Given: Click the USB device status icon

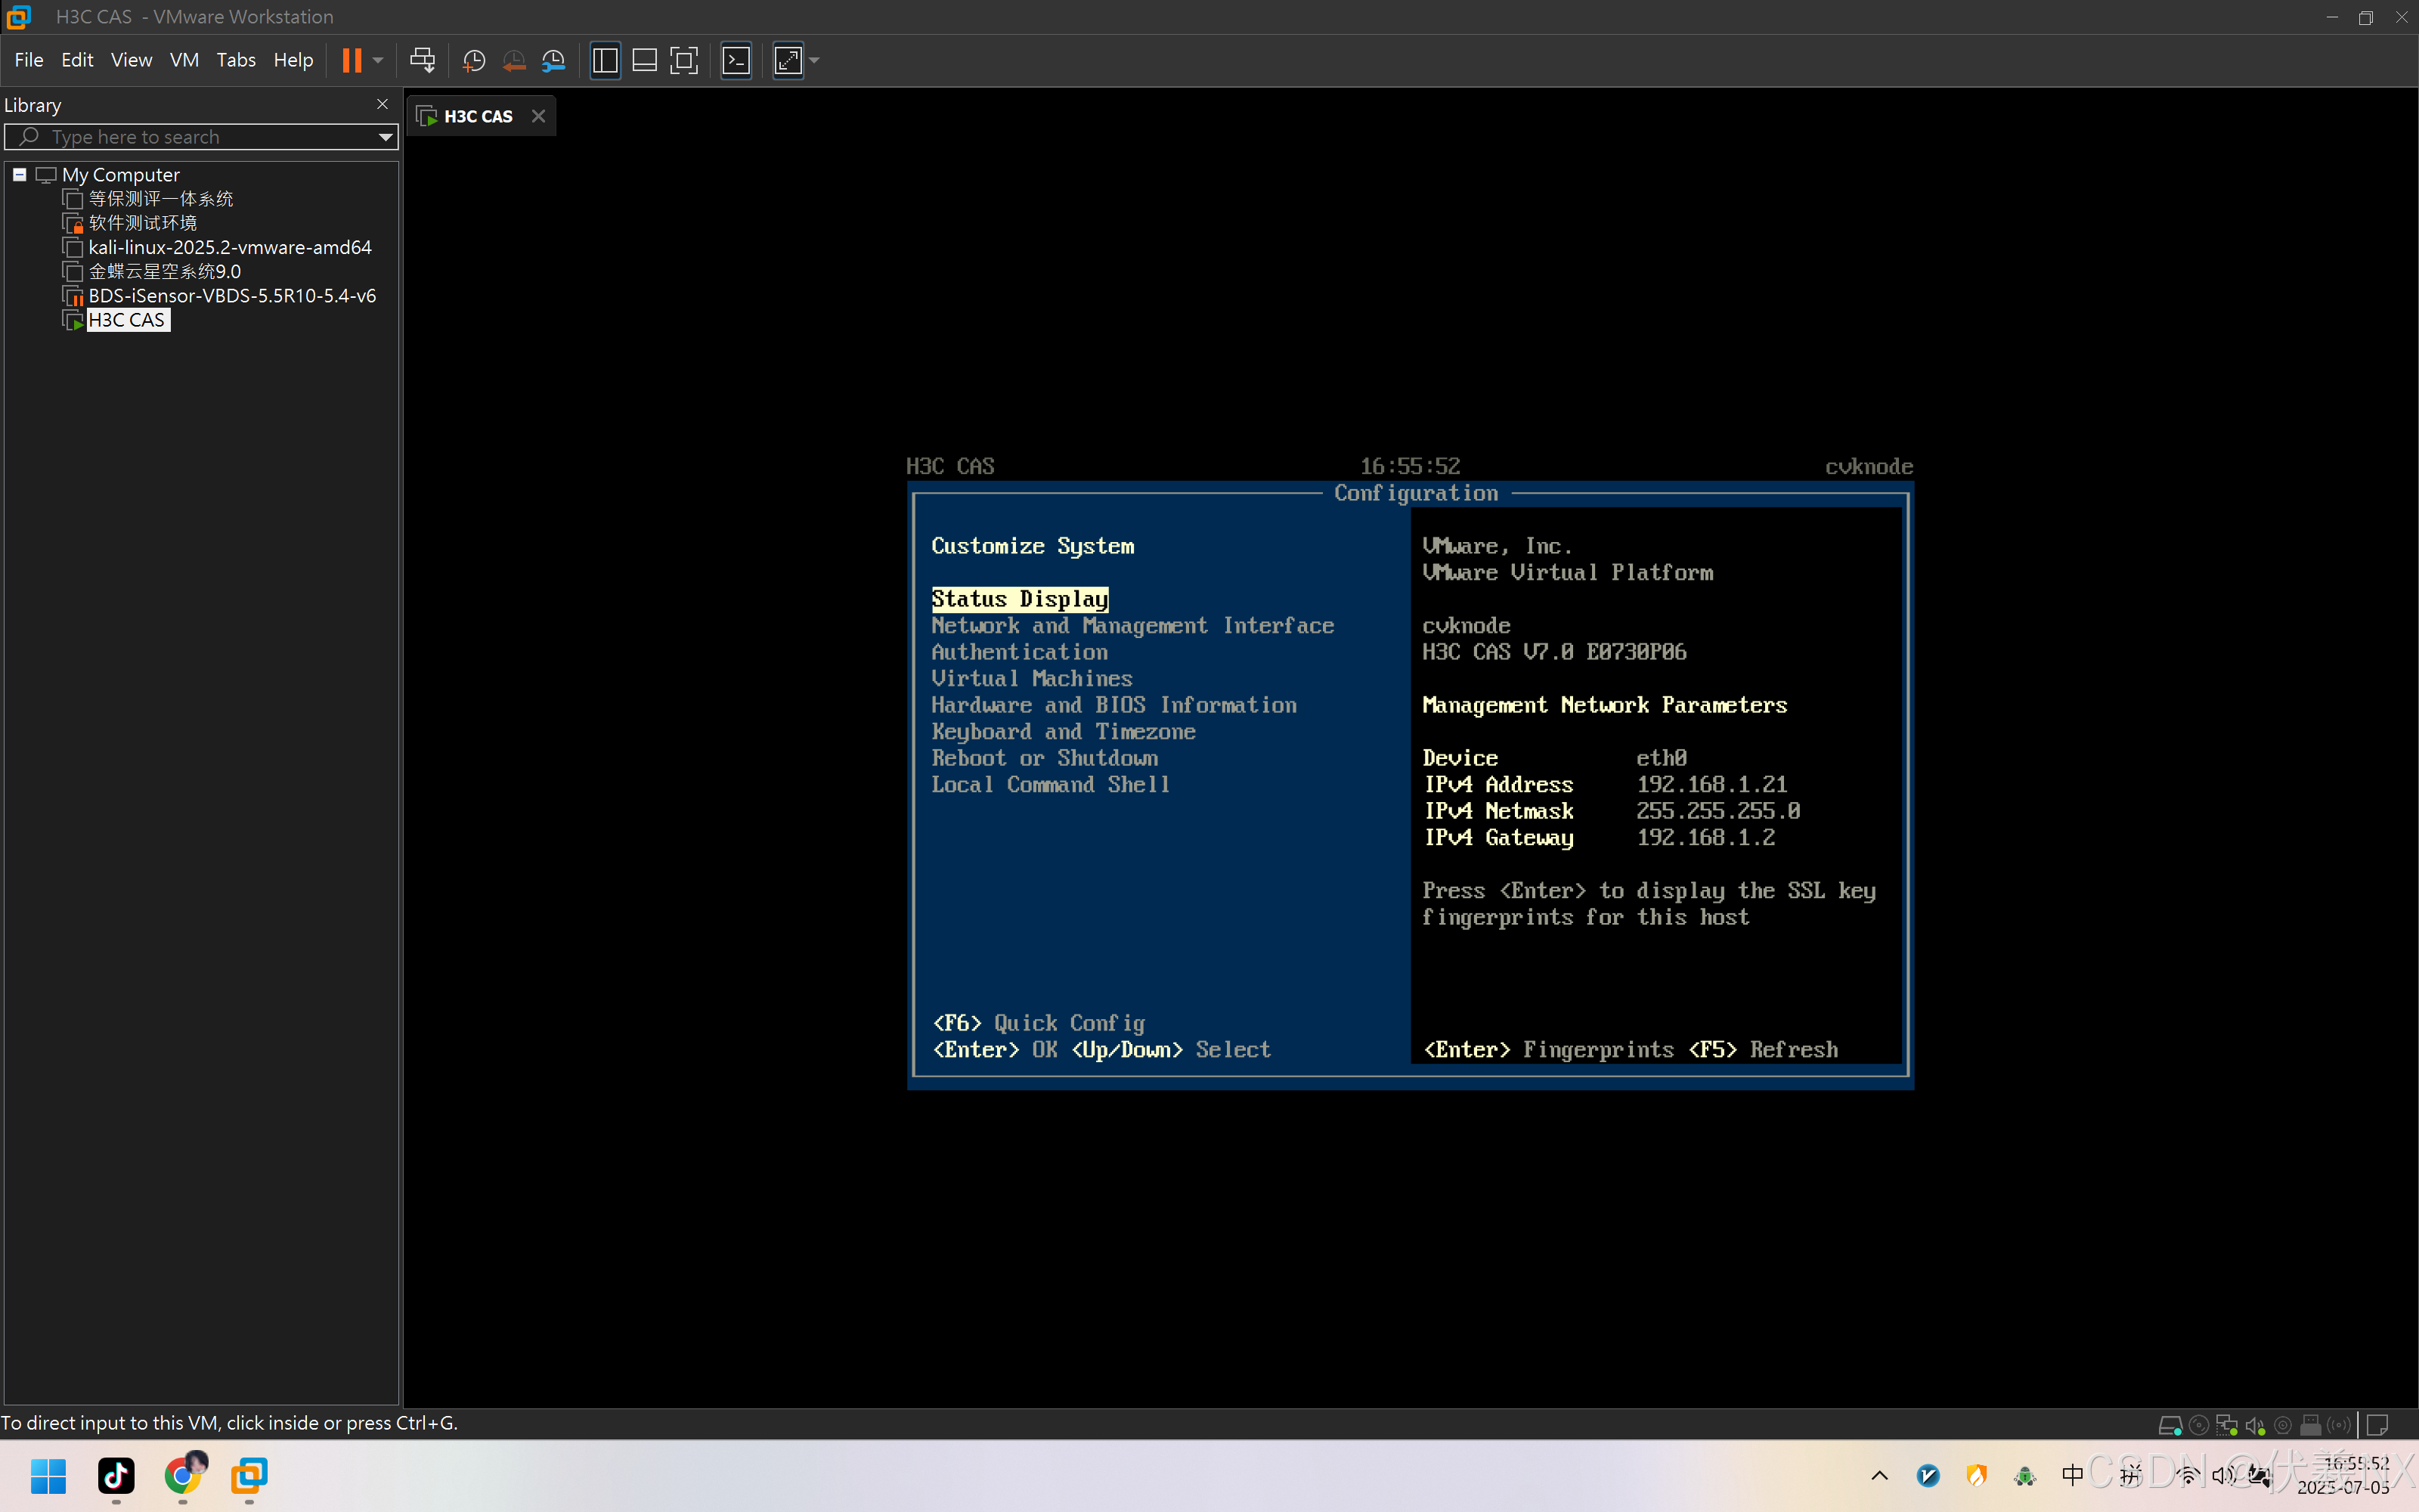Looking at the screenshot, I should click(x=2311, y=1426).
